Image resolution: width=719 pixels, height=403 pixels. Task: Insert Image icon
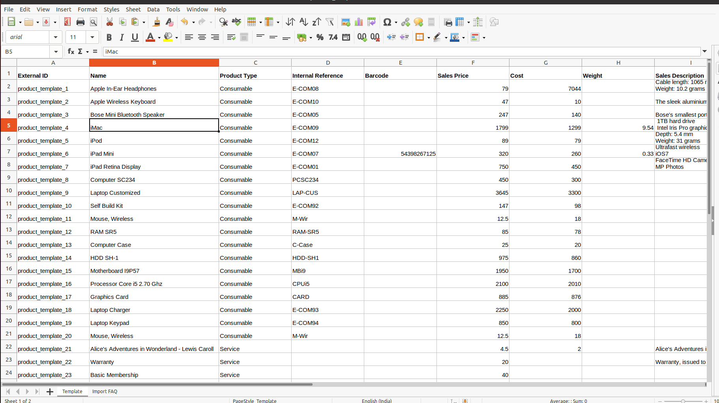[346, 22]
